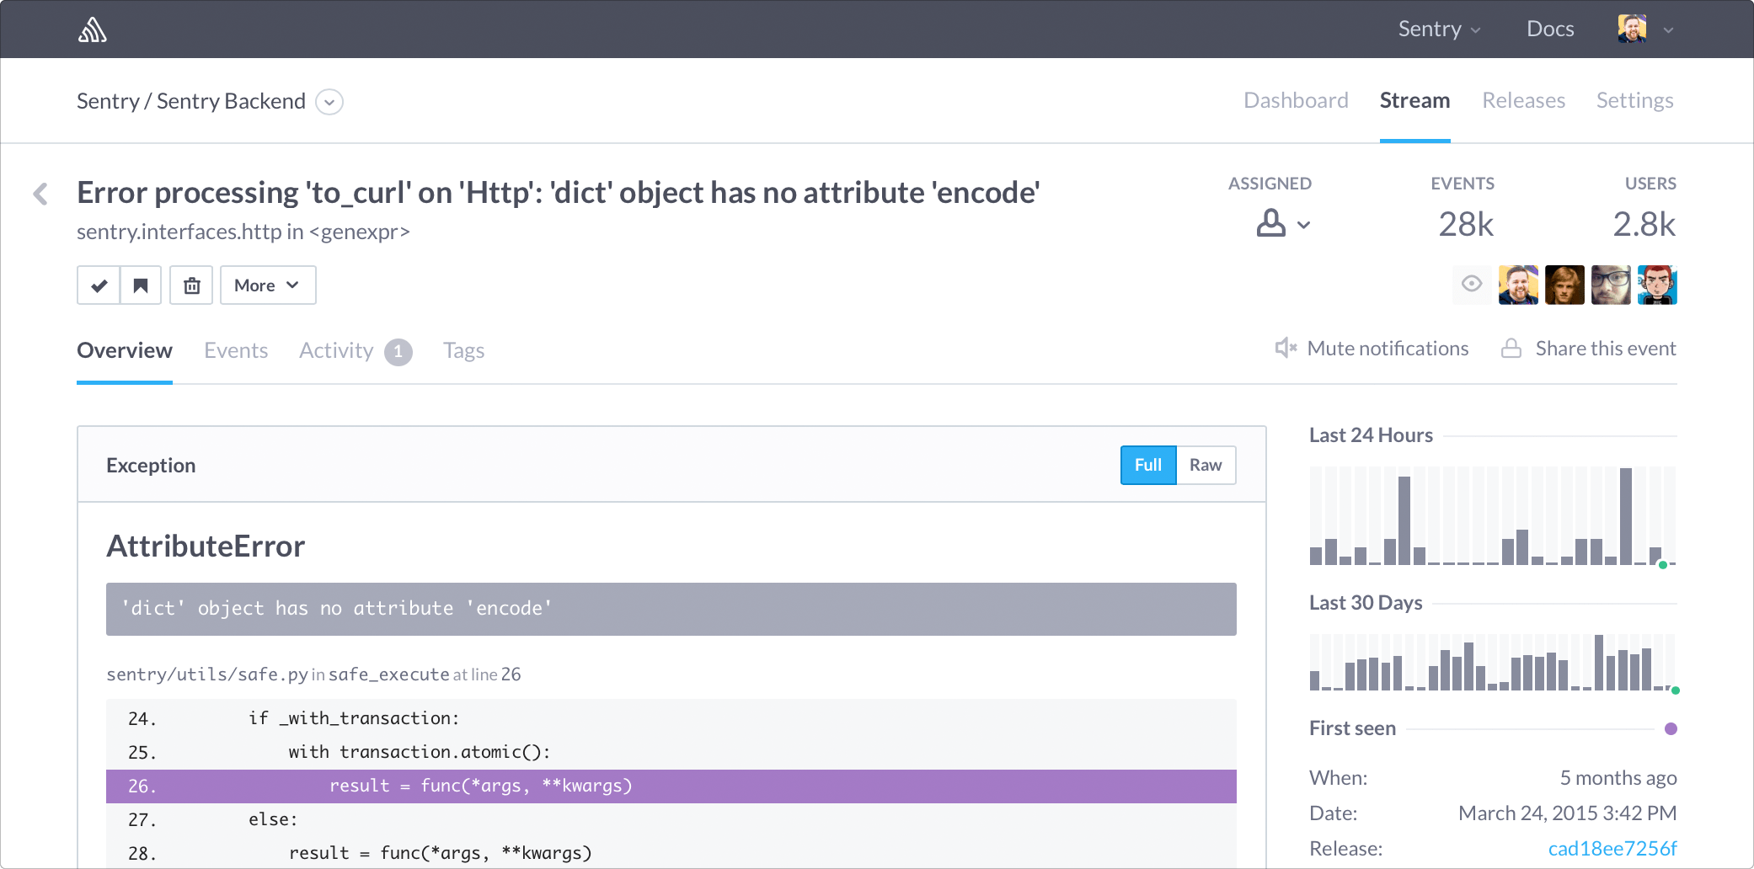Click the 'dict' object error message box
1754x869 pixels.
671,609
